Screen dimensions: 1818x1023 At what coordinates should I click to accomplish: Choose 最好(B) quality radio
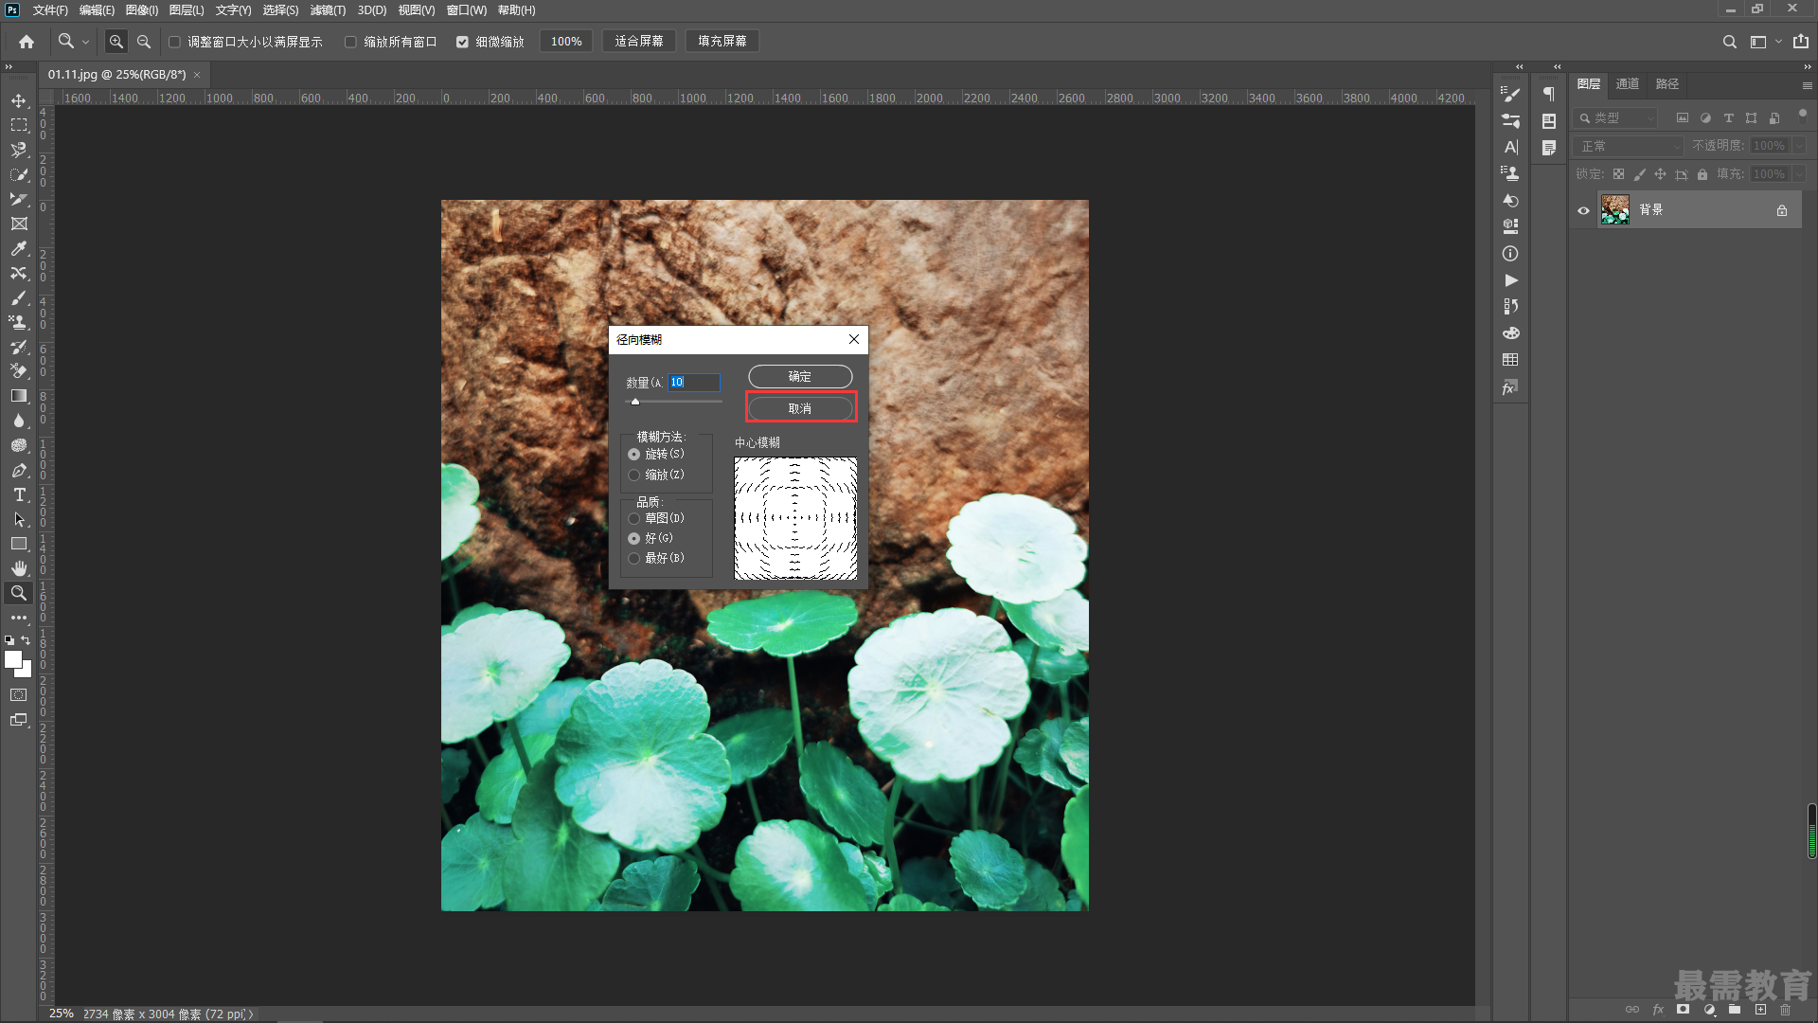point(633,558)
